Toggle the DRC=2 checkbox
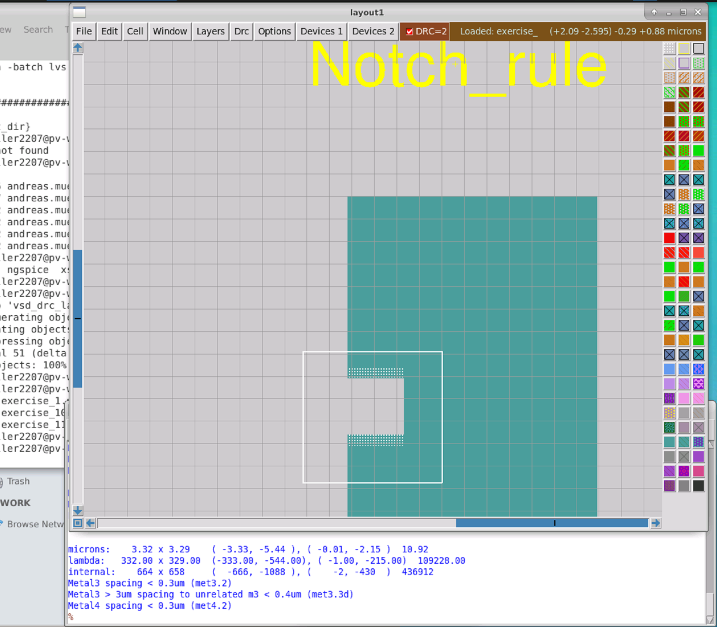Screen dimensions: 717x627 click(409, 31)
